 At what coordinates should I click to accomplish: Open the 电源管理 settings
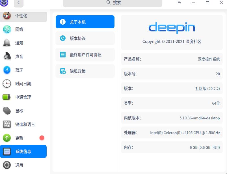pos(23,97)
